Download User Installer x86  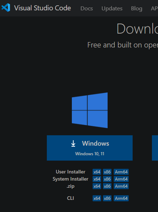(x=107, y=172)
